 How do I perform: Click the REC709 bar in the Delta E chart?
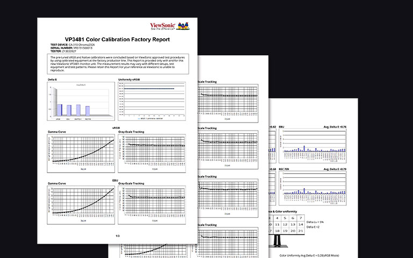coord(88,111)
